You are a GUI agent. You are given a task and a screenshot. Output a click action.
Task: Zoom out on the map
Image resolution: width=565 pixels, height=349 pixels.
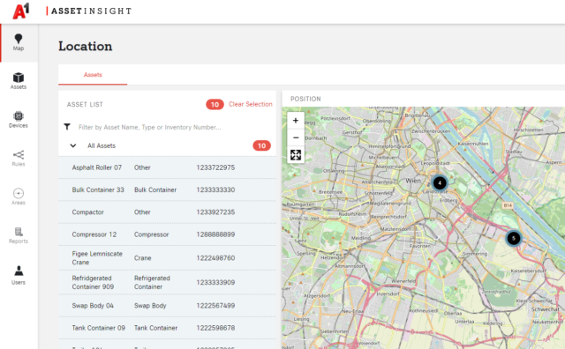coord(296,137)
